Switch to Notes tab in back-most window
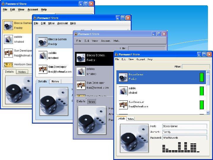 22,72
